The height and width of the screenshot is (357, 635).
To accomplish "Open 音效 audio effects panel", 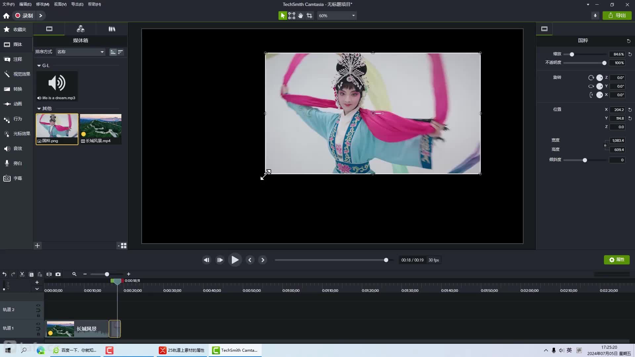I will [x=17, y=148].
